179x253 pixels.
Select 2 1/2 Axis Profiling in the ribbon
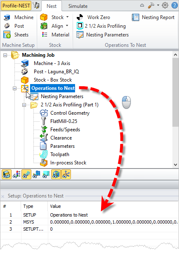coord(101,26)
